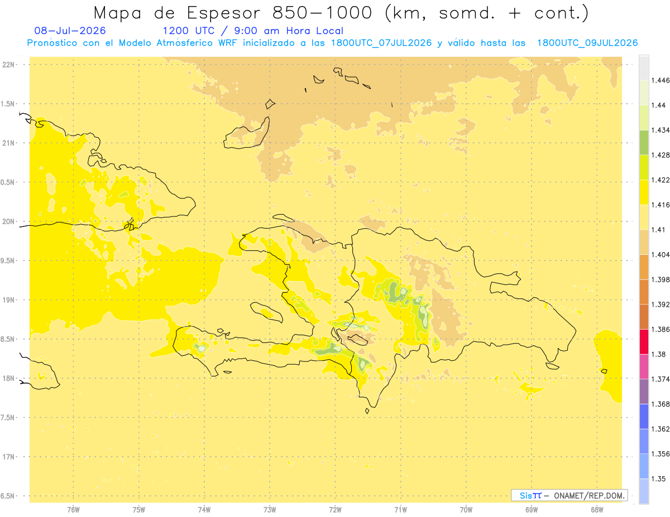Click the '18N' latitude label

pos(8,378)
